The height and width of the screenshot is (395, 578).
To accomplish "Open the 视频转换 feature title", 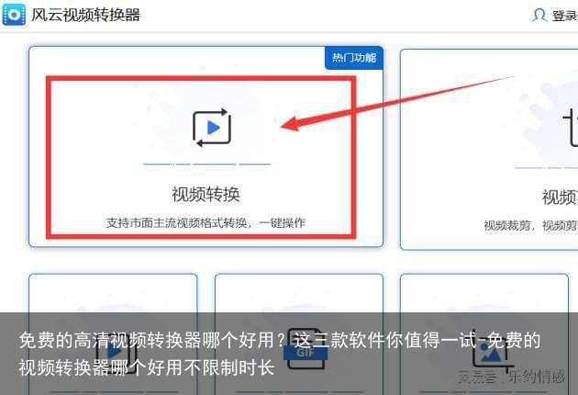I will (206, 195).
